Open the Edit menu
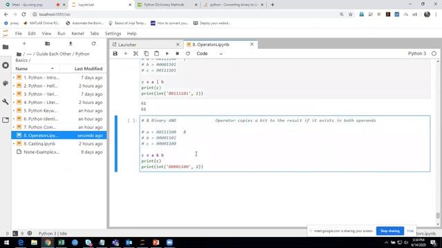The height and width of the screenshot is (248, 442). [x=32, y=34]
